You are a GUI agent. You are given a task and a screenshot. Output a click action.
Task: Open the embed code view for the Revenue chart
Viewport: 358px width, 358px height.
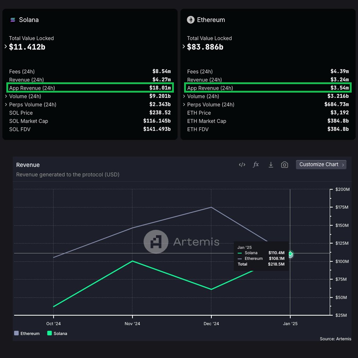click(x=242, y=164)
